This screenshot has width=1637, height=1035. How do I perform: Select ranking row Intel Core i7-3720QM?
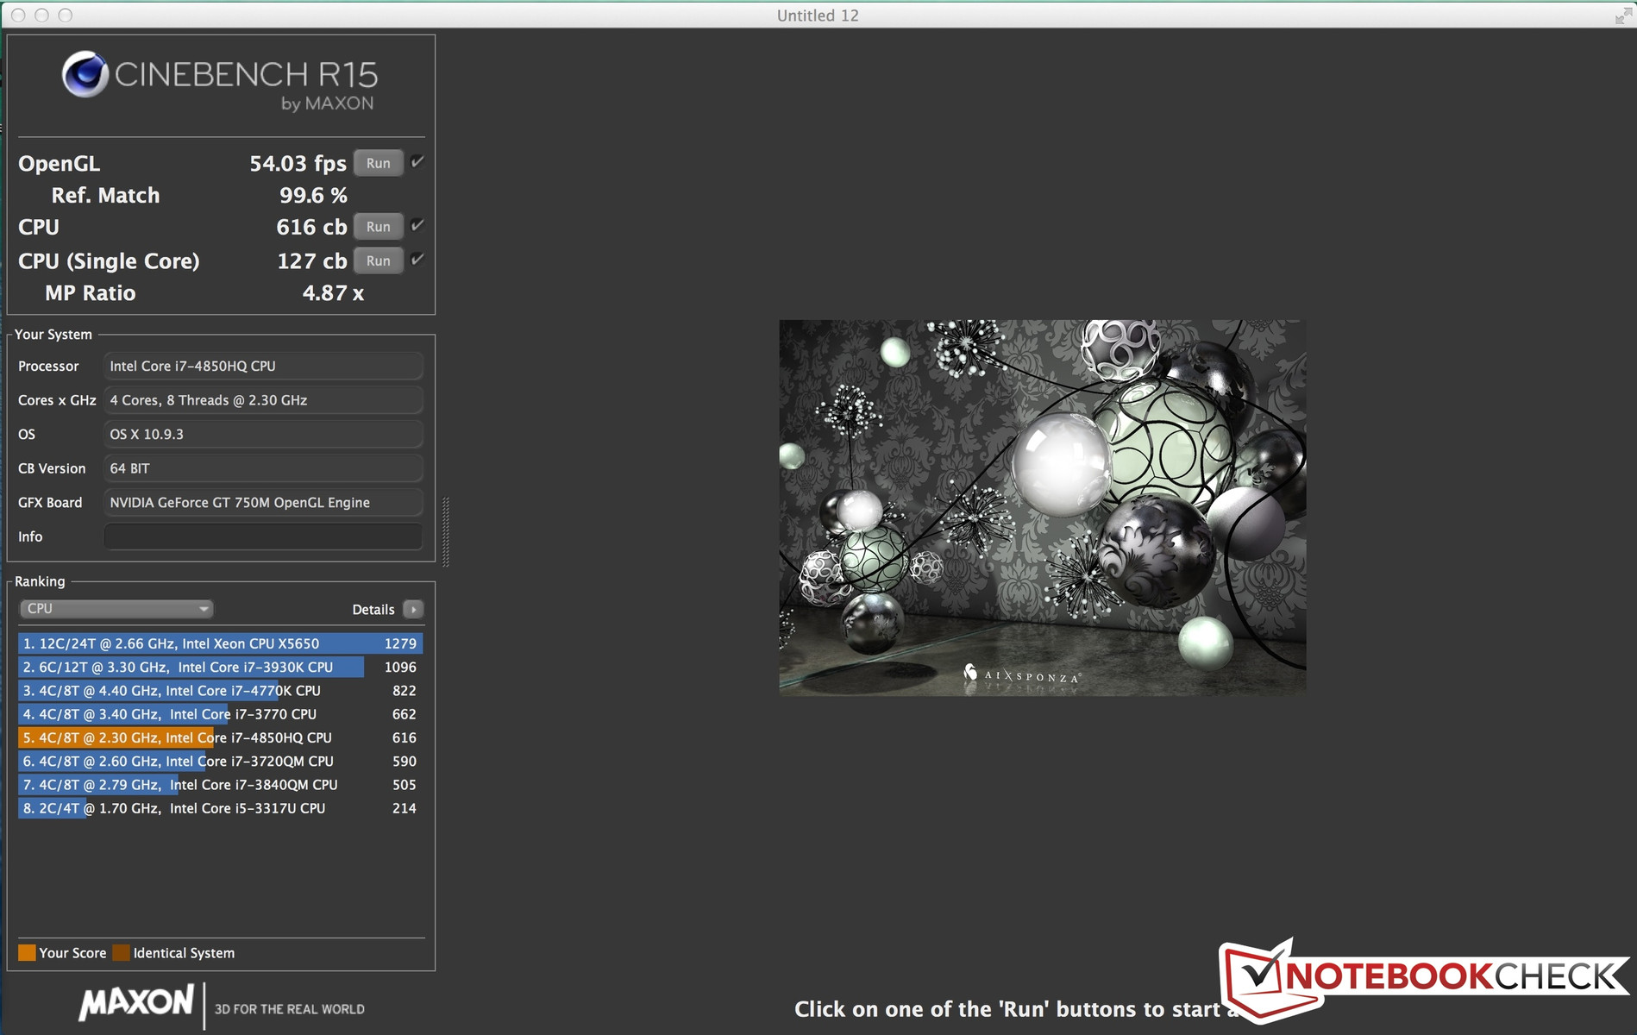pyautogui.click(x=220, y=762)
